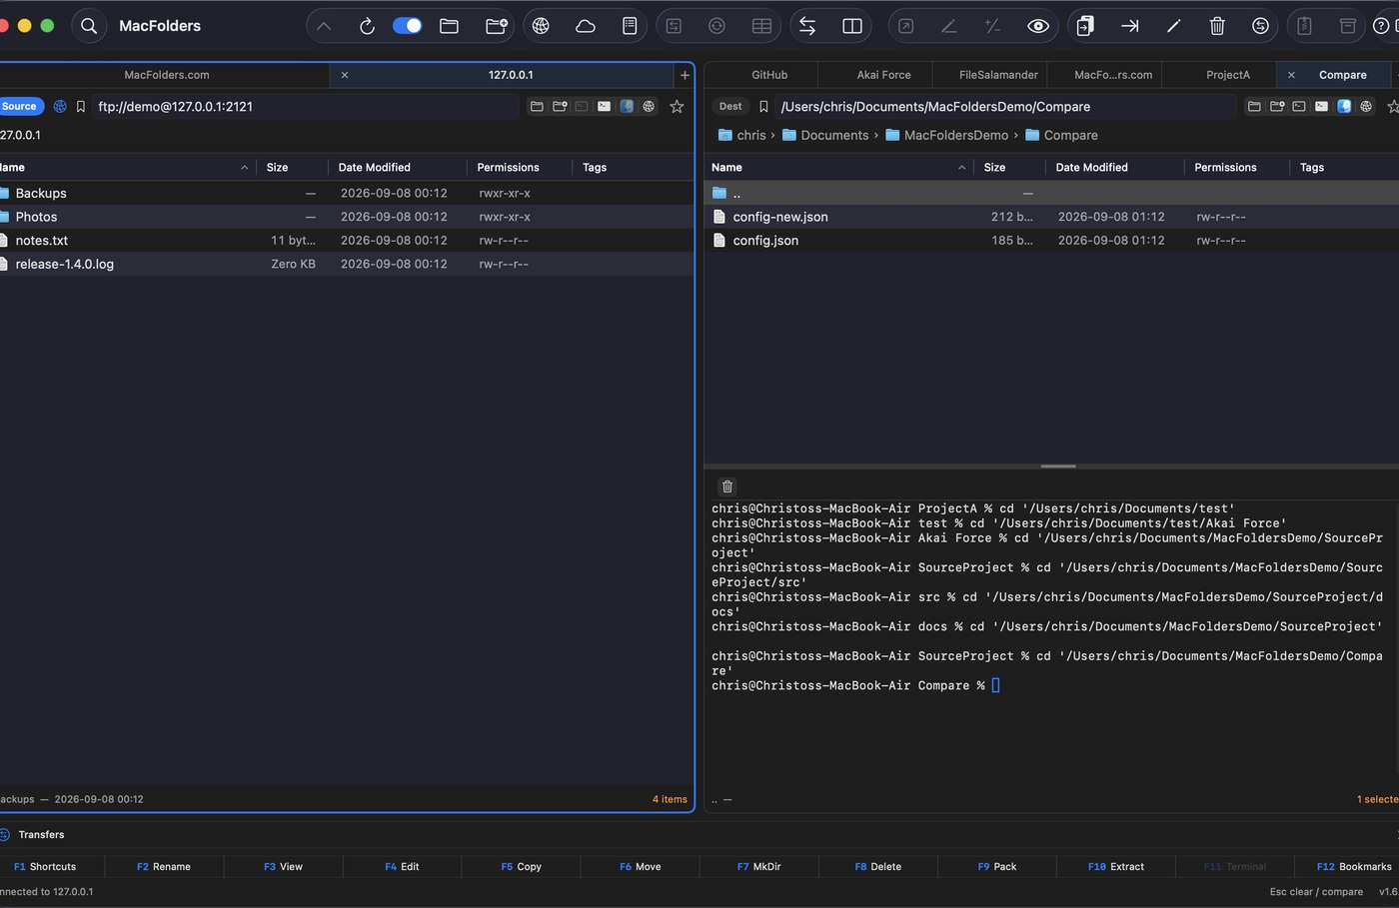Click the F2 Rename button

click(164, 866)
